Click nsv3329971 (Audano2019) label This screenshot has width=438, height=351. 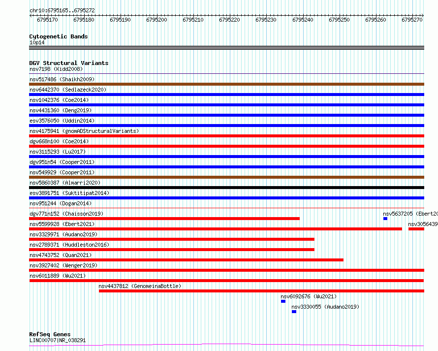click(x=63, y=234)
